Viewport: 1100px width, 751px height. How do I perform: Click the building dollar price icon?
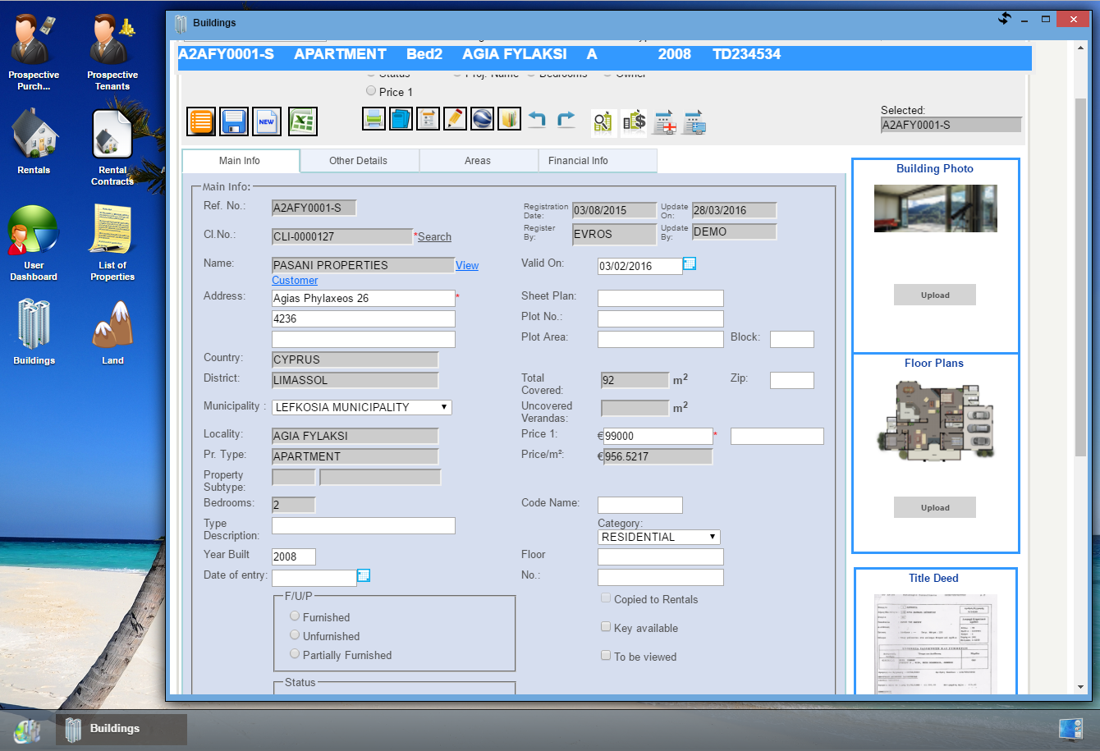634,122
